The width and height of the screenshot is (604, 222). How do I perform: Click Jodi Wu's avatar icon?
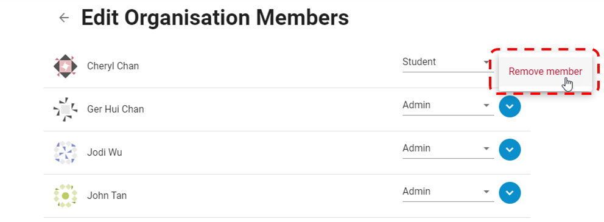coord(65,153)
